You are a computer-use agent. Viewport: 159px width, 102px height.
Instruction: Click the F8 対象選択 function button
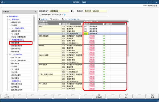point(99,96)
